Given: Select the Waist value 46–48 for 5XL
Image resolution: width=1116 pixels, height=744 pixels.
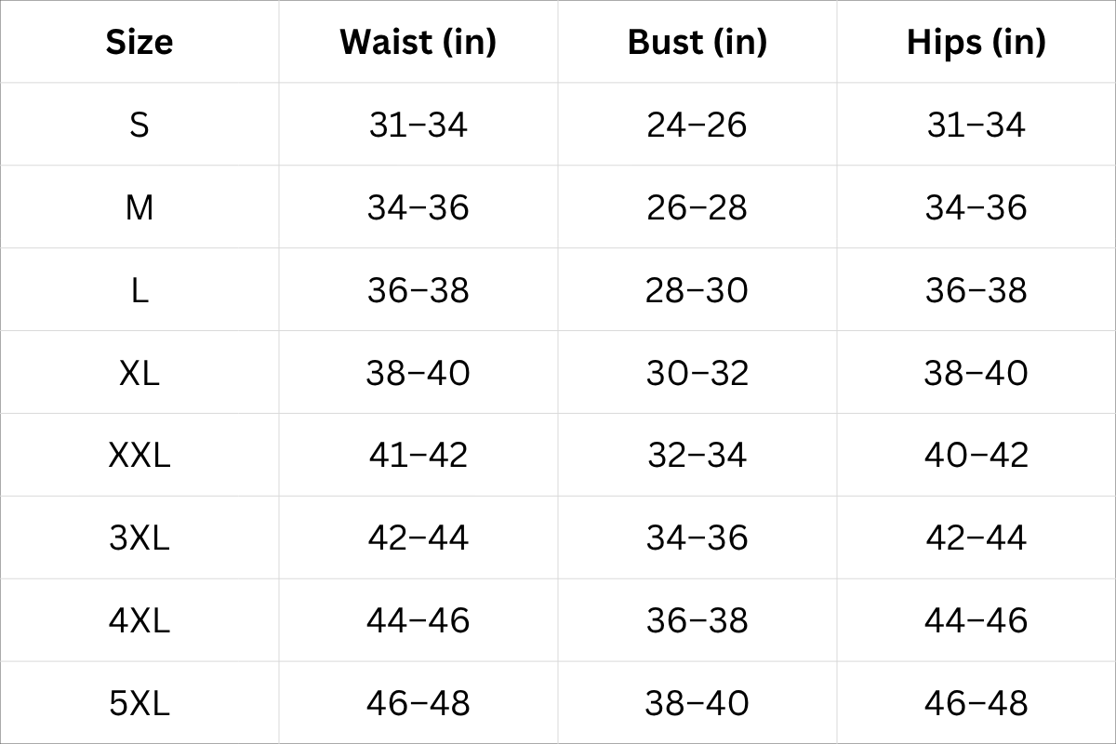Looking at the screenshot, I should [x=418, y=703].
